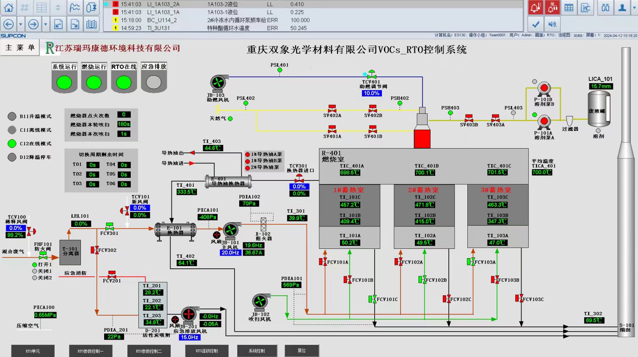Switch to RTO参数控制二 page

[149, 351]
